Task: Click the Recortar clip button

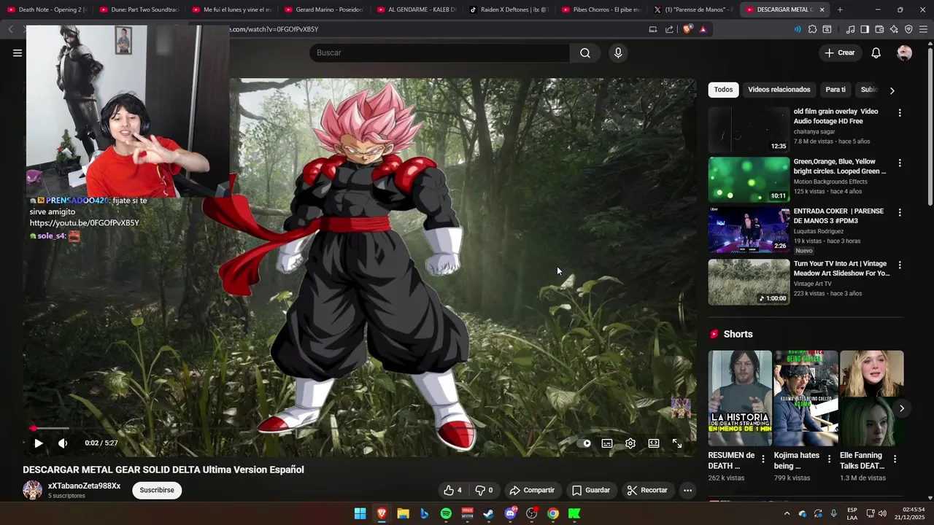Action: click(x=647, y=490)
